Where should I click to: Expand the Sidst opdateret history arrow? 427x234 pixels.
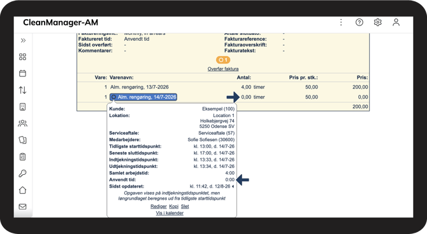point(233,186)
